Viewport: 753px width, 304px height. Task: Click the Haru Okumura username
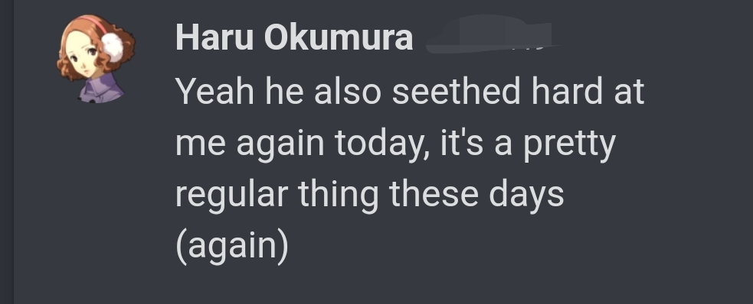pos(294,38)
